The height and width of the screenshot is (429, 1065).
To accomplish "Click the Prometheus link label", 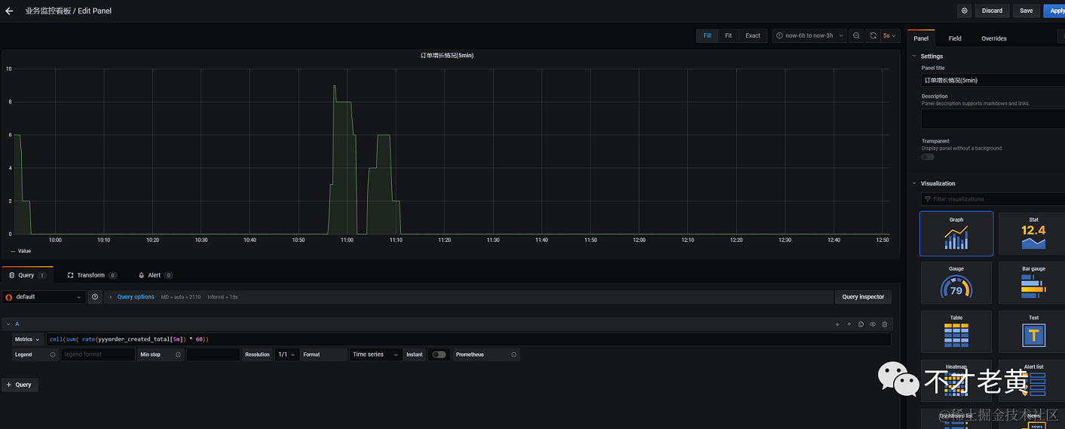I will [x=470, y=354].
